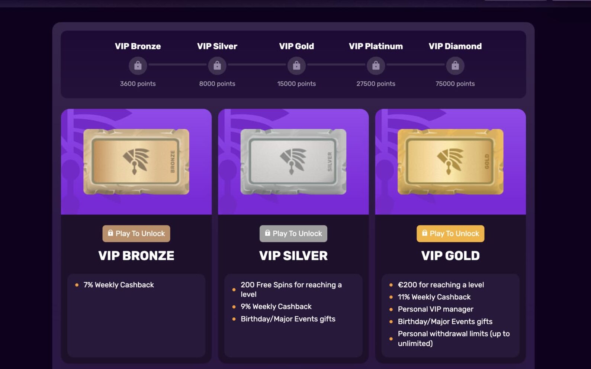Click the lock icon inside the bronze unlock button

tap(110, 233)
